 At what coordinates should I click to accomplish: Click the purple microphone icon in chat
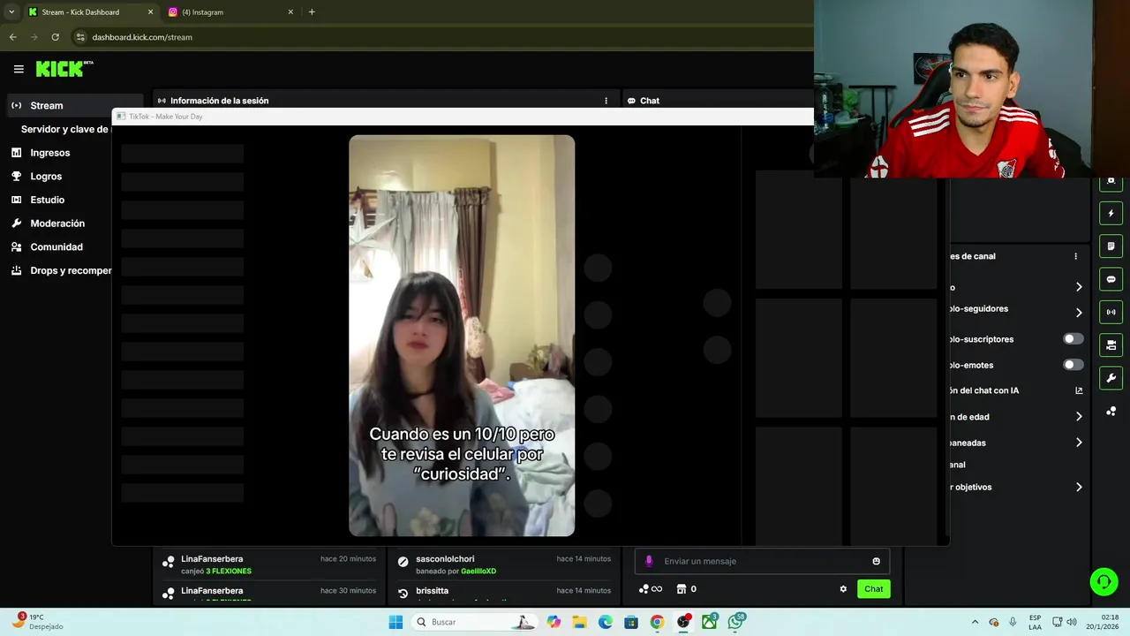pos(649,561)
